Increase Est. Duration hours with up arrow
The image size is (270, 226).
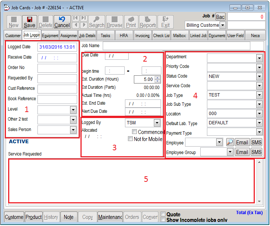(x=157, y=78)
